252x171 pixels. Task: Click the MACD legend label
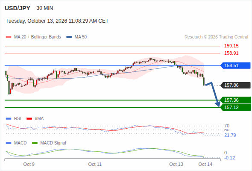(x=20, y=143)
